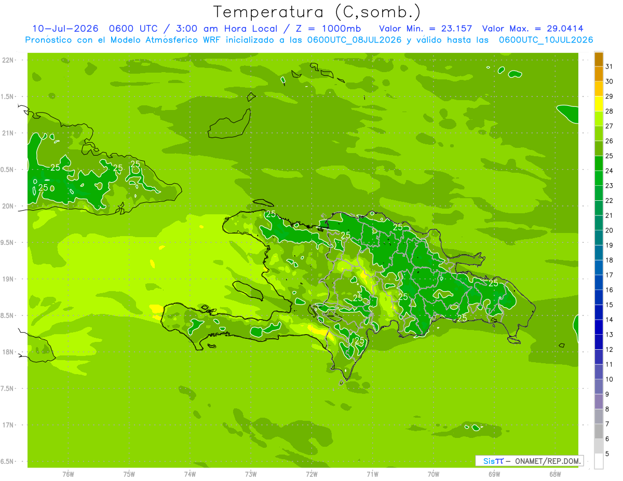Click the 19N latitude axis label
The height and width of the screenshot is (481, 623).
click(8, 279)
